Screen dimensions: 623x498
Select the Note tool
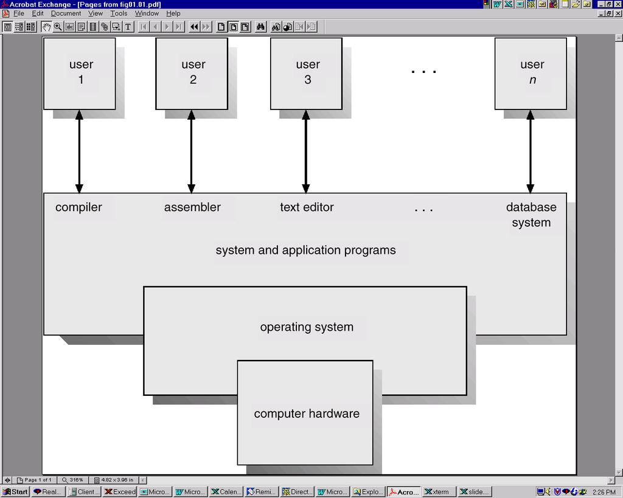pyautogui.click(x=81, y=27)
